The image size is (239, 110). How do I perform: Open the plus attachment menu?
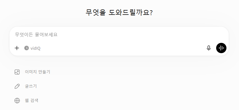(x=17, y=48)
